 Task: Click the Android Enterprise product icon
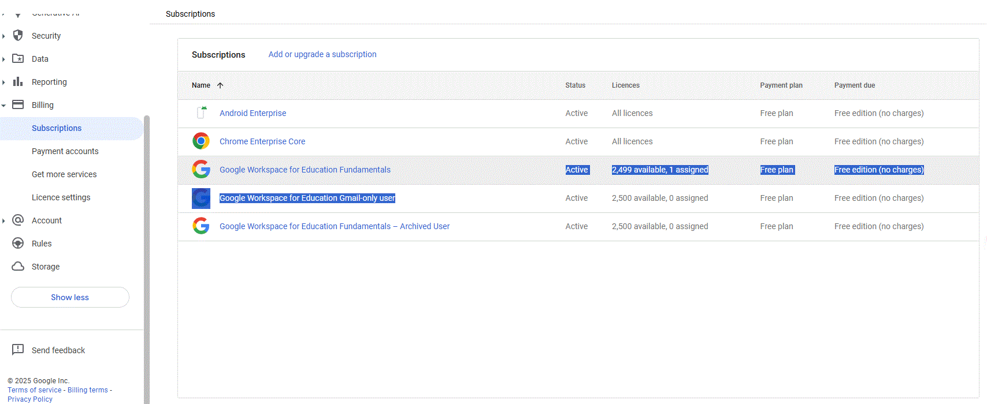[x=201, y=113]
